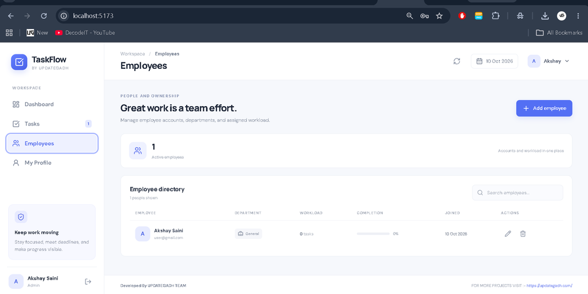The width and height of the screenshot is (588, 294).
Task: Open browser downloads
Action: tap(545, 15)
